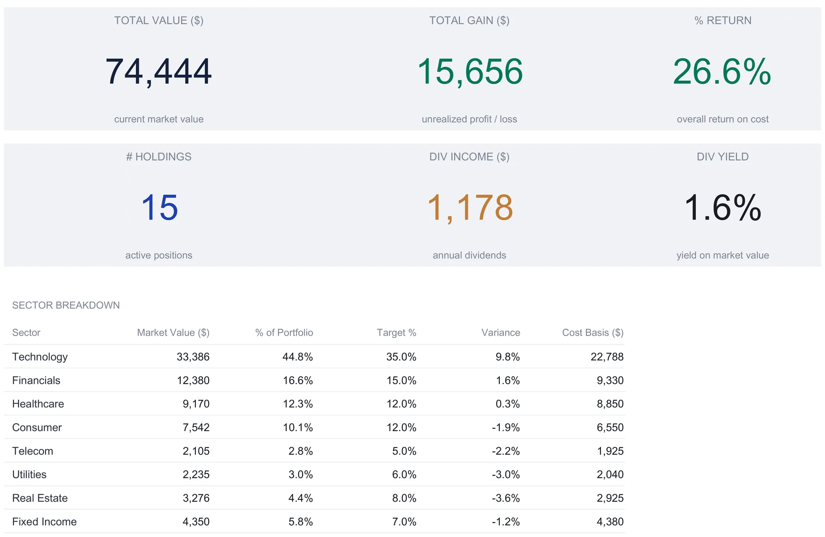Click the TOTAL VALUE ($) card title
This screenshot has height=537, width=825.
click(x=159, y=21)
